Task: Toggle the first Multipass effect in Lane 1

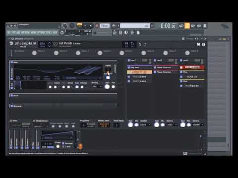Action: pyautogui.click(x=129, y=77)
